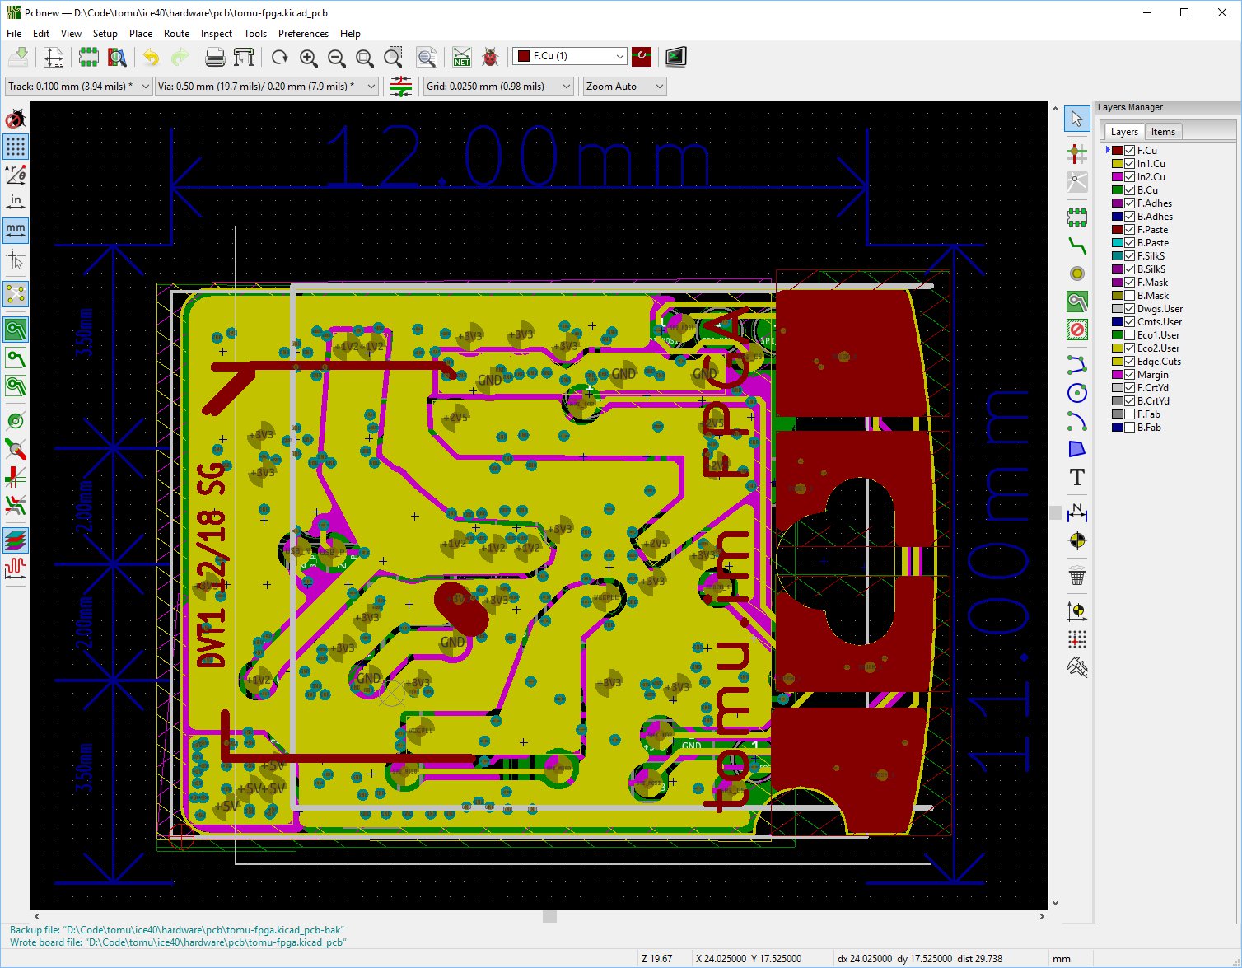Switch to the Items tab

tap(1163, 132)
